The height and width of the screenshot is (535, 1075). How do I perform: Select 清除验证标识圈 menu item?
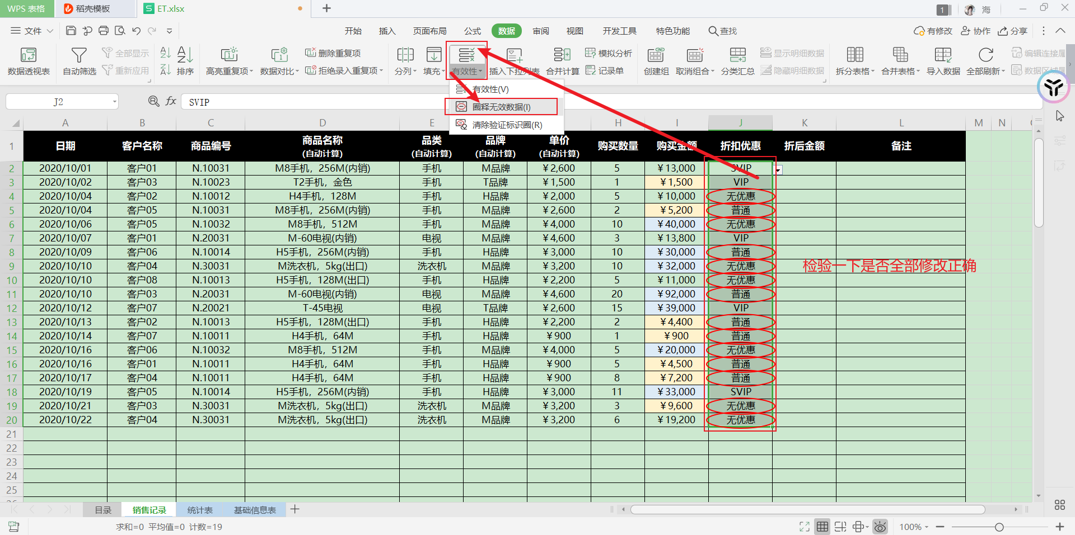tap(507, 125)
